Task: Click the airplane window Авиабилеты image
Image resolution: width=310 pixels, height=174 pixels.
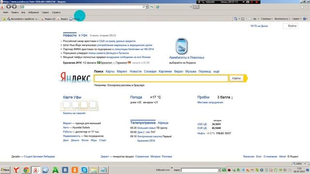Action: [181, 46]
